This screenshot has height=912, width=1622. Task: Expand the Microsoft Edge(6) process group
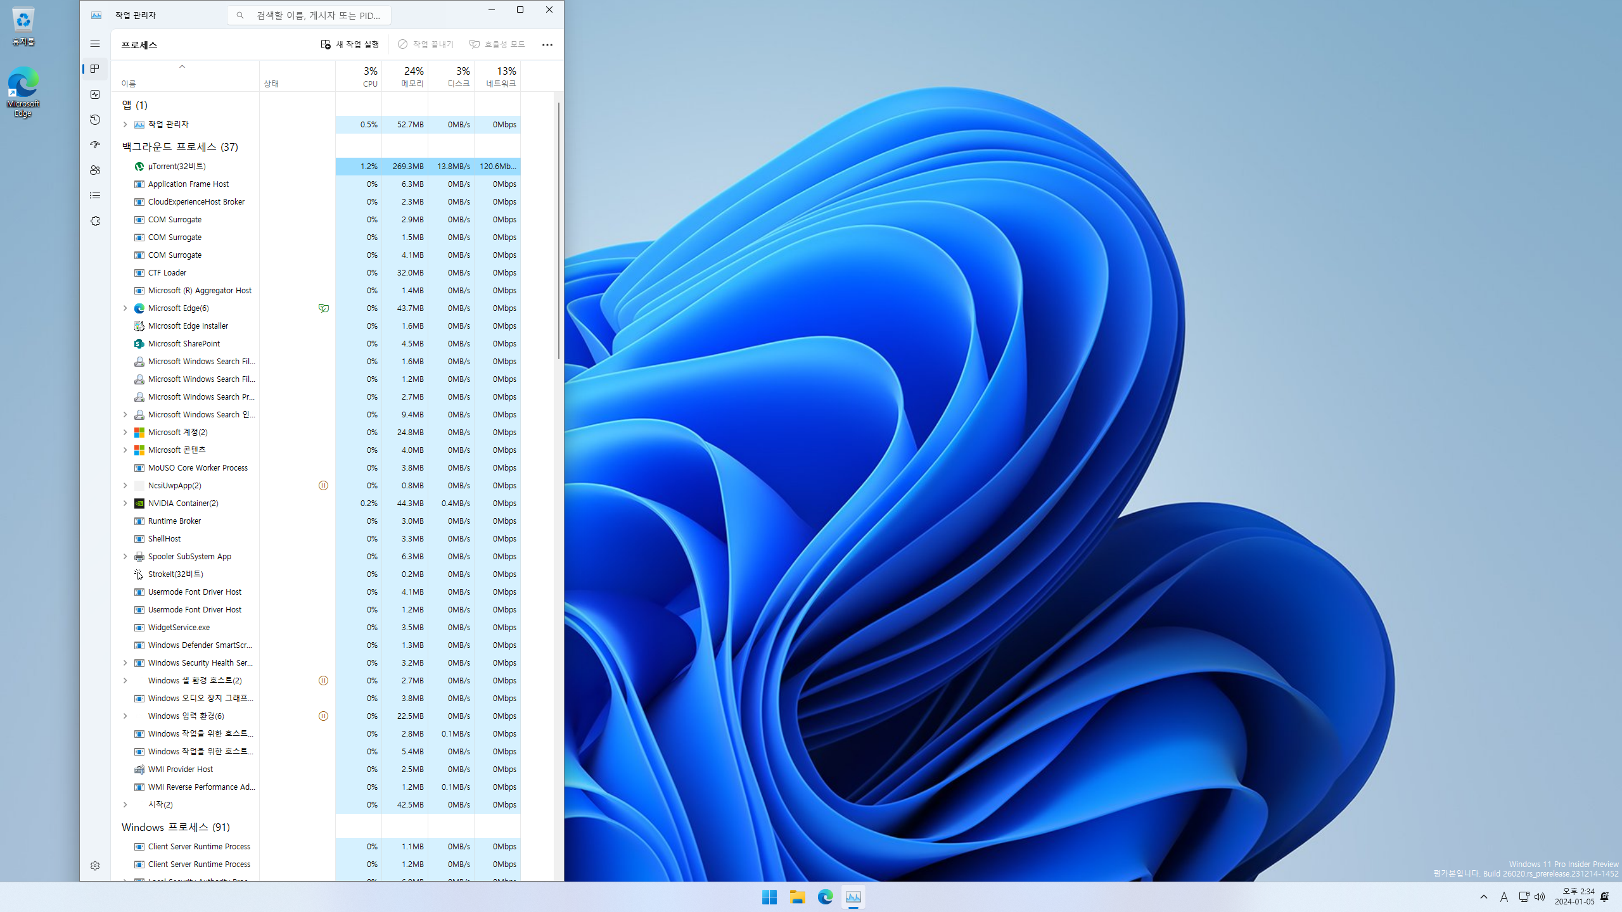125,308
